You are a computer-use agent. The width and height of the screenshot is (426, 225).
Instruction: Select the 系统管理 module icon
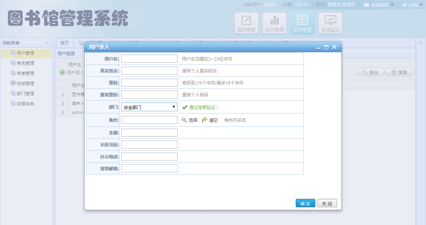tap(303, 23)
